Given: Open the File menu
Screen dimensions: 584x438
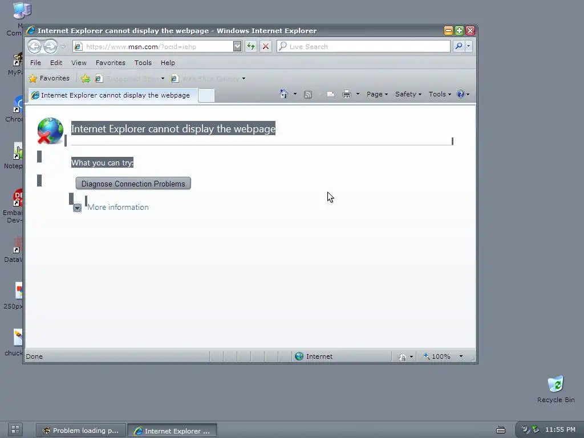Looking at the screenshot, I should tap(35, 63).
